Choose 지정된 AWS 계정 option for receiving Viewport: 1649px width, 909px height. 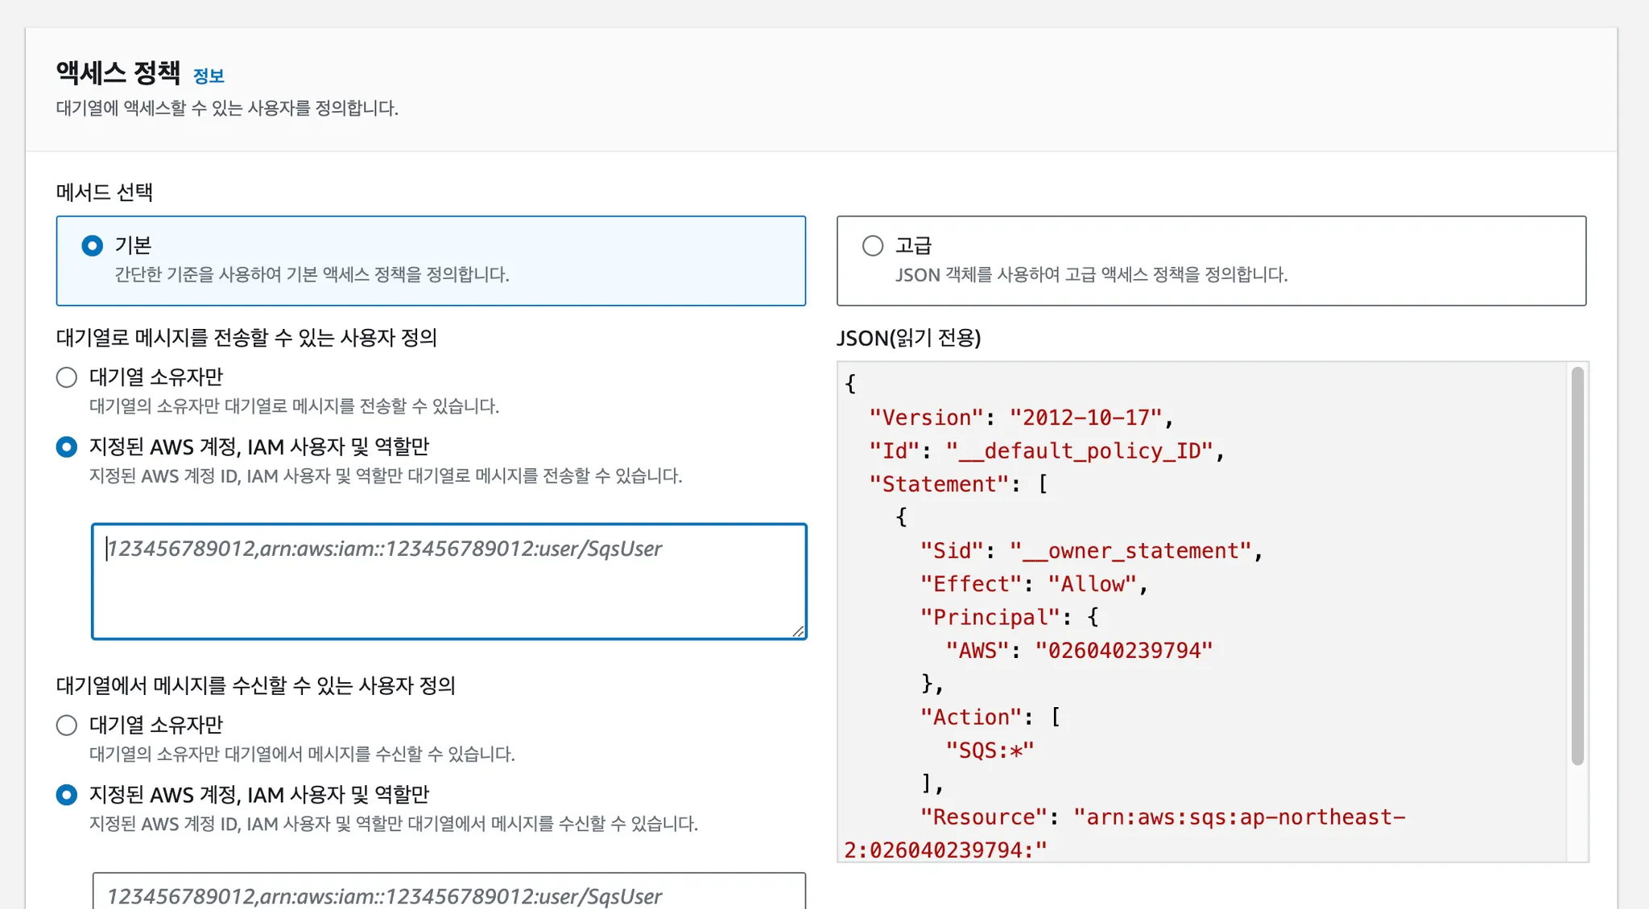67,795
